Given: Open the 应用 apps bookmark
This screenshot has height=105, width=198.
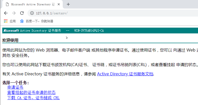Looking at the screenshot, I should (10, 21).
